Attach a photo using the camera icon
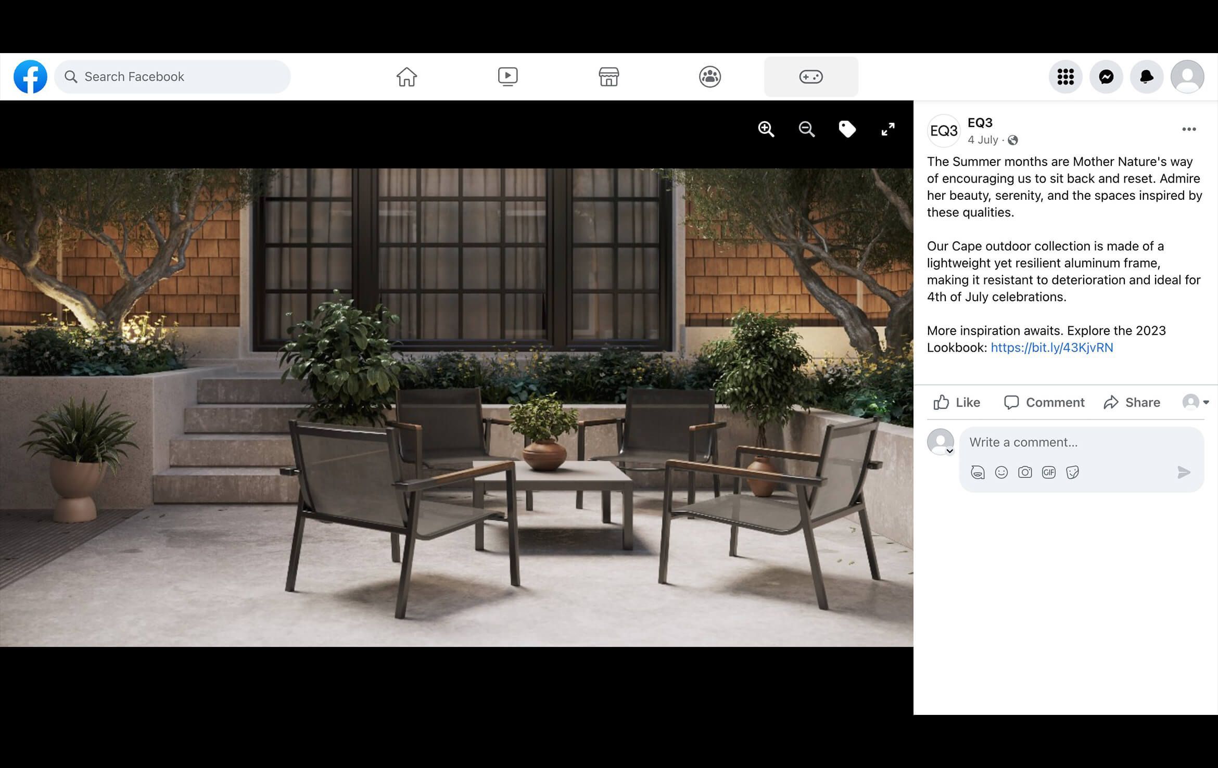 [1025, 472]
